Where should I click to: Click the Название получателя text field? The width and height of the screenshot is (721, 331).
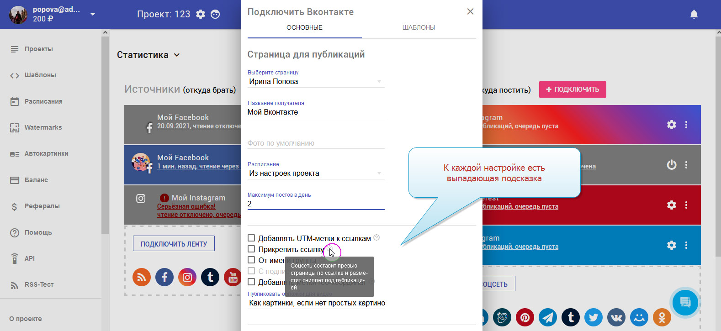point(315,112)
